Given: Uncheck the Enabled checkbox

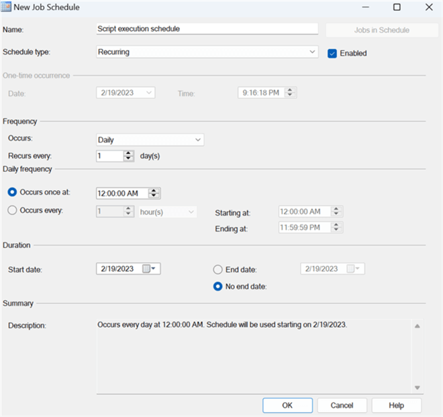Looking at the screenshot, I should (332, 53).
